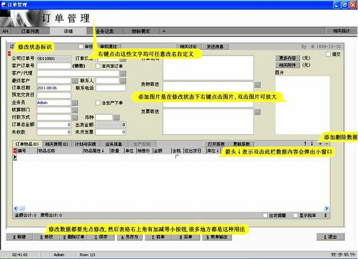Click the 更多内容 button
Viewport: 358px width, 259px height.
tap(287, 58)
